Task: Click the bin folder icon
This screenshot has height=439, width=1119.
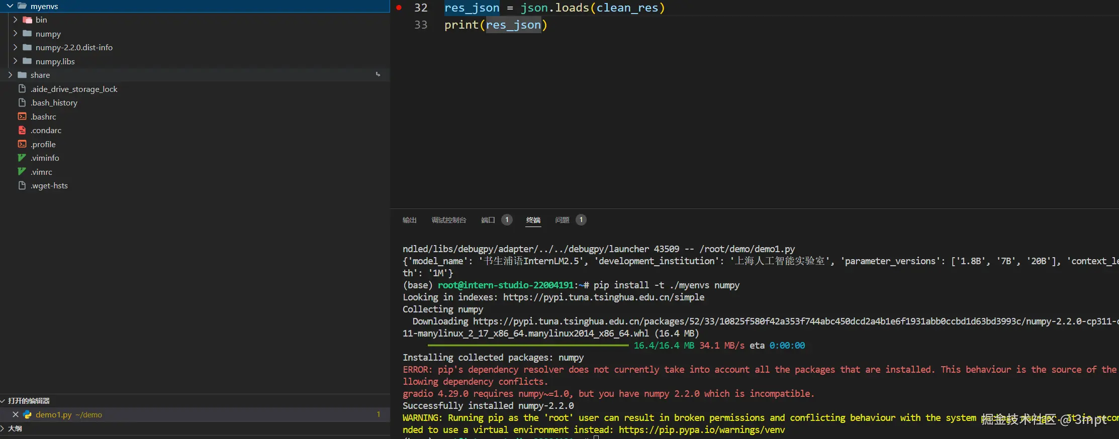Action: click(x=28, y=20)
